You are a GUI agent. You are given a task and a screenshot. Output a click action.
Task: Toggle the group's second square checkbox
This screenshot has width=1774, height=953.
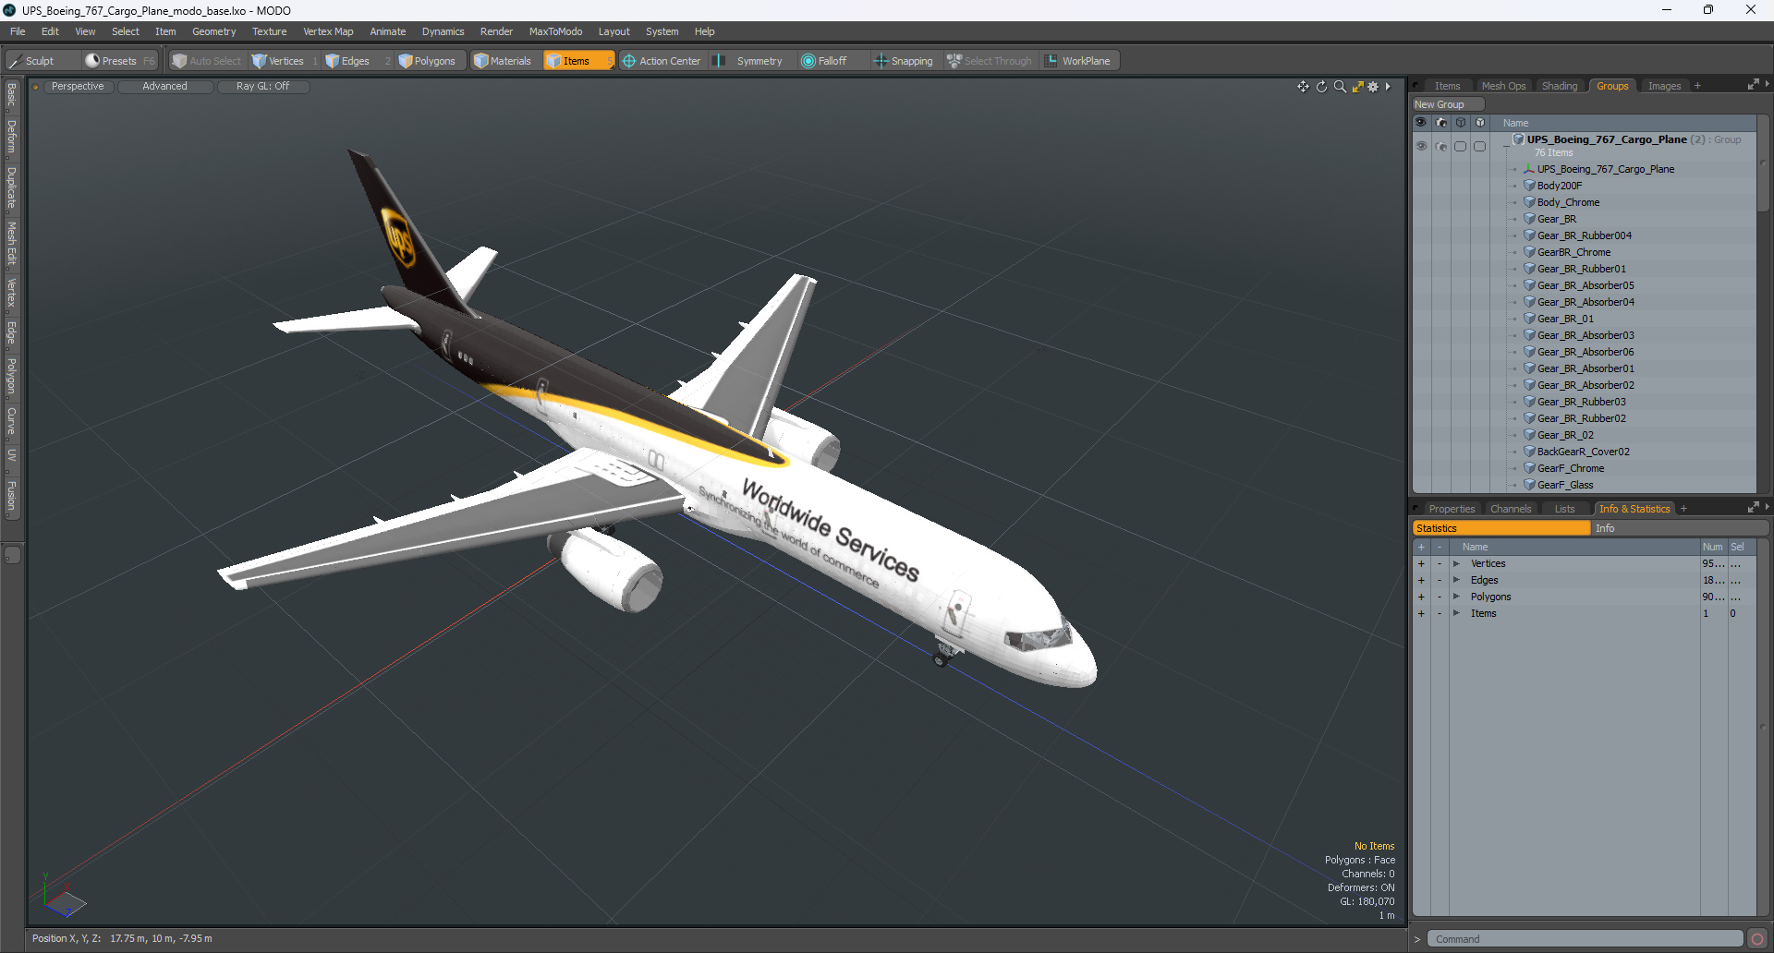(x=1480, y=146)
